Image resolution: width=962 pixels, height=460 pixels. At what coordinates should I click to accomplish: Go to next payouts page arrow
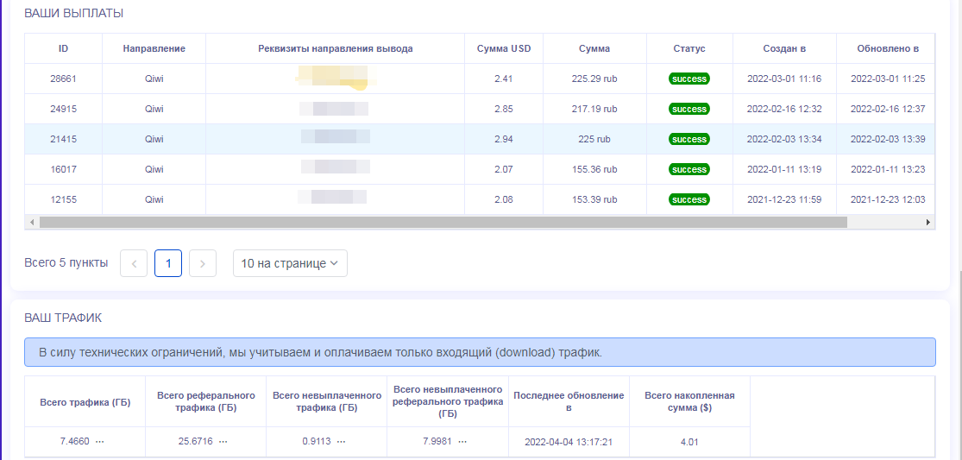[203, 264]
